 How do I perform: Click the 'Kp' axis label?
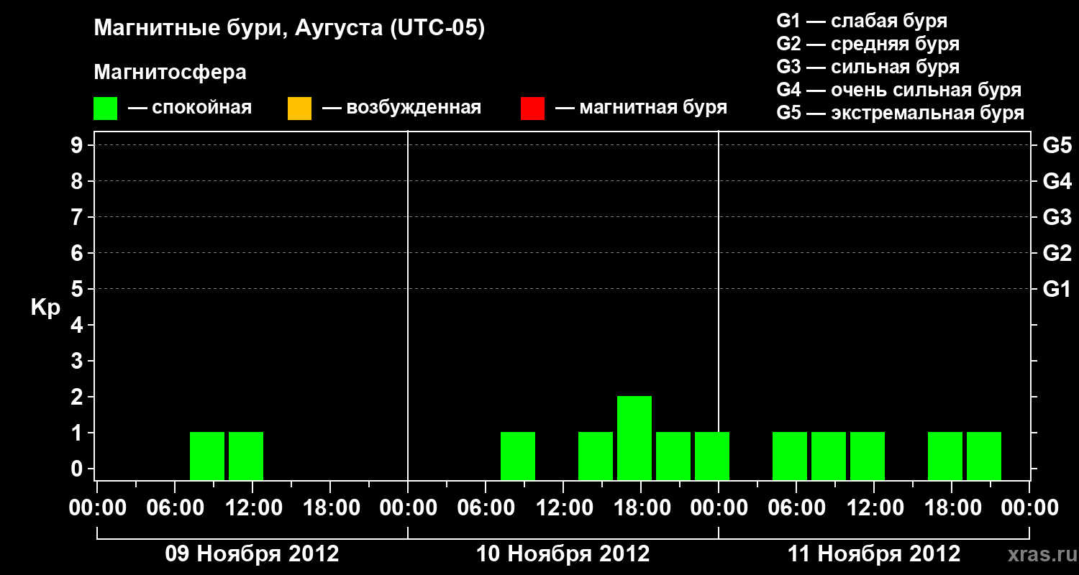45,308
